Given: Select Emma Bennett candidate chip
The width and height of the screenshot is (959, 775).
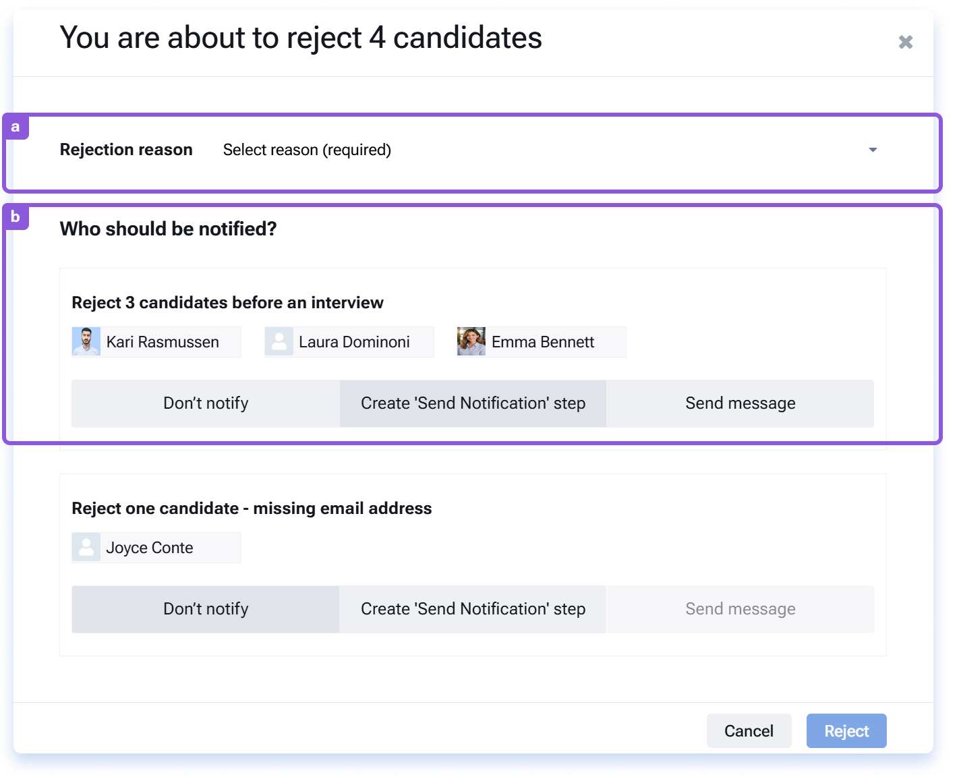Looking at the screenshot, I should pos(542,342).
